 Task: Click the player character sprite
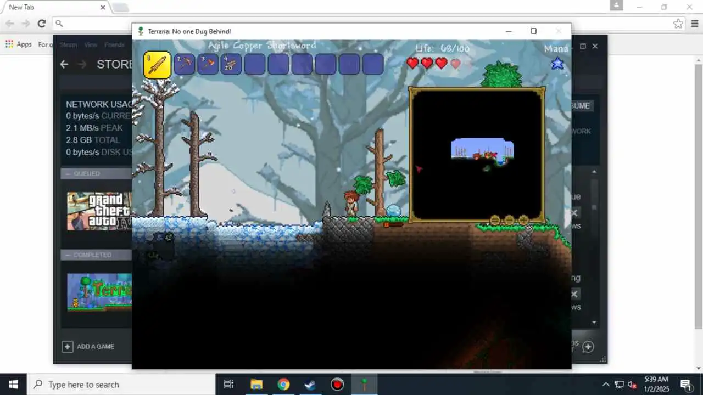351,203
